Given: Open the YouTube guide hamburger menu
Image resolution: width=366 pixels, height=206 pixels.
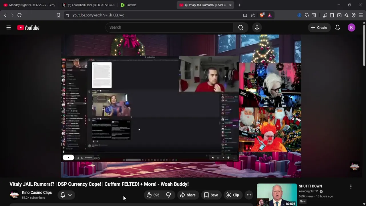Looking at the screenshot, I should tap(9, 27).
